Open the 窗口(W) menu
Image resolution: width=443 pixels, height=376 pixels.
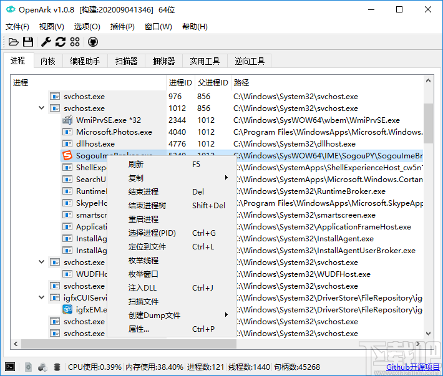click(x=158, y=27)
